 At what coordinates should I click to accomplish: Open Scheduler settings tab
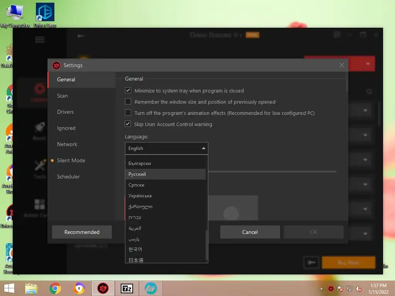[82, 177]
